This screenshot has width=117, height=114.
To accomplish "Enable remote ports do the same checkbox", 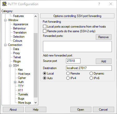I will pos(45,31).
